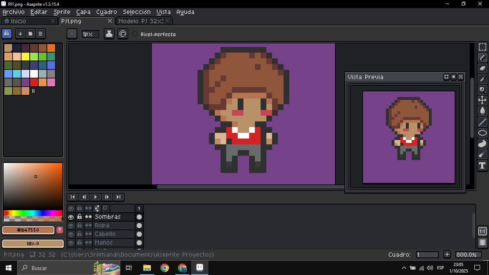Pick the red palette swatch
Screen dimensions: 489x275
pos(34,82)
